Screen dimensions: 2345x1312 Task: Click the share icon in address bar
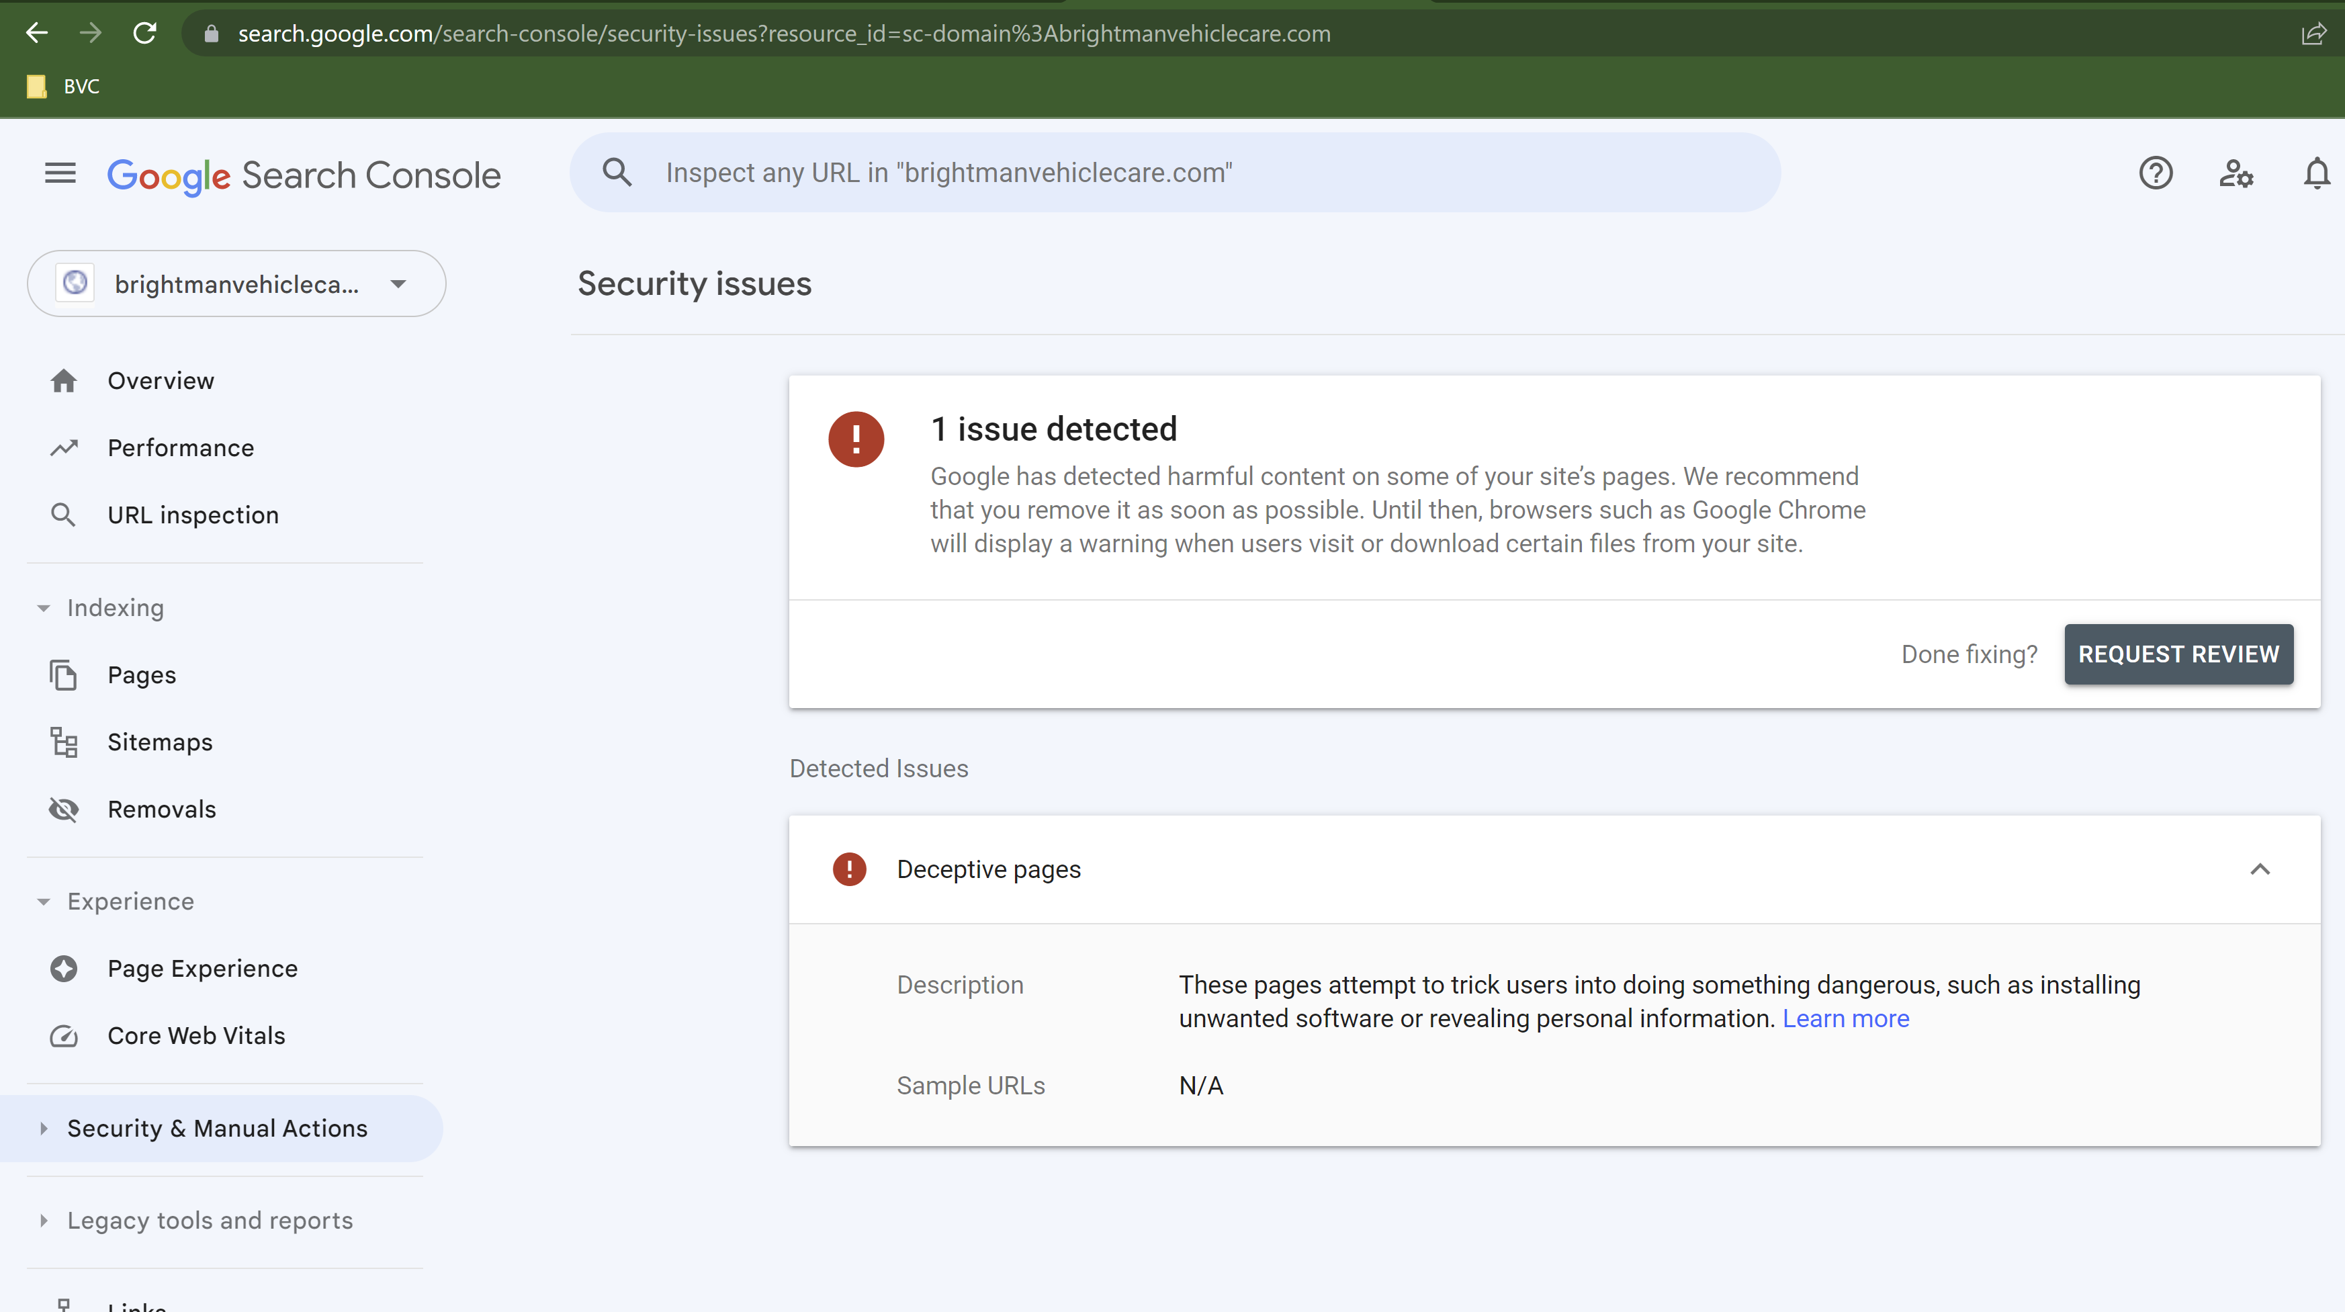[2313, 35]
